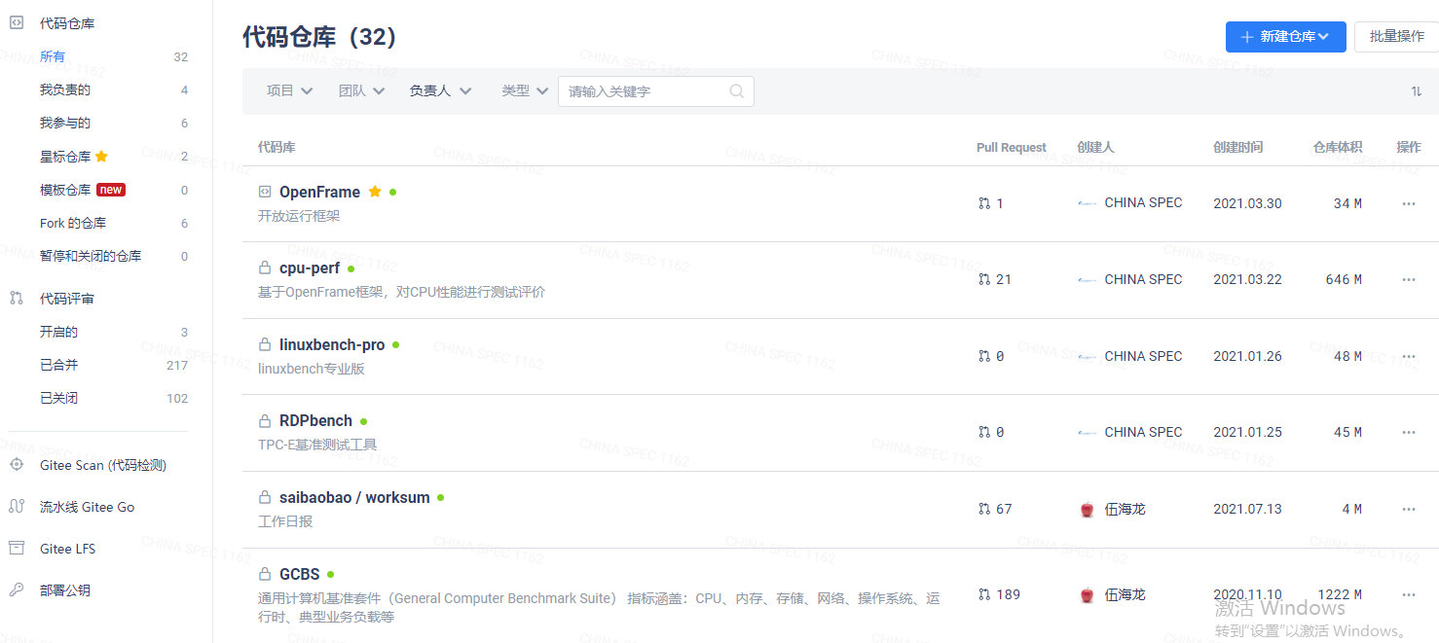Click the 部署公钥 key icon in the sidebar

pos(17,589)
